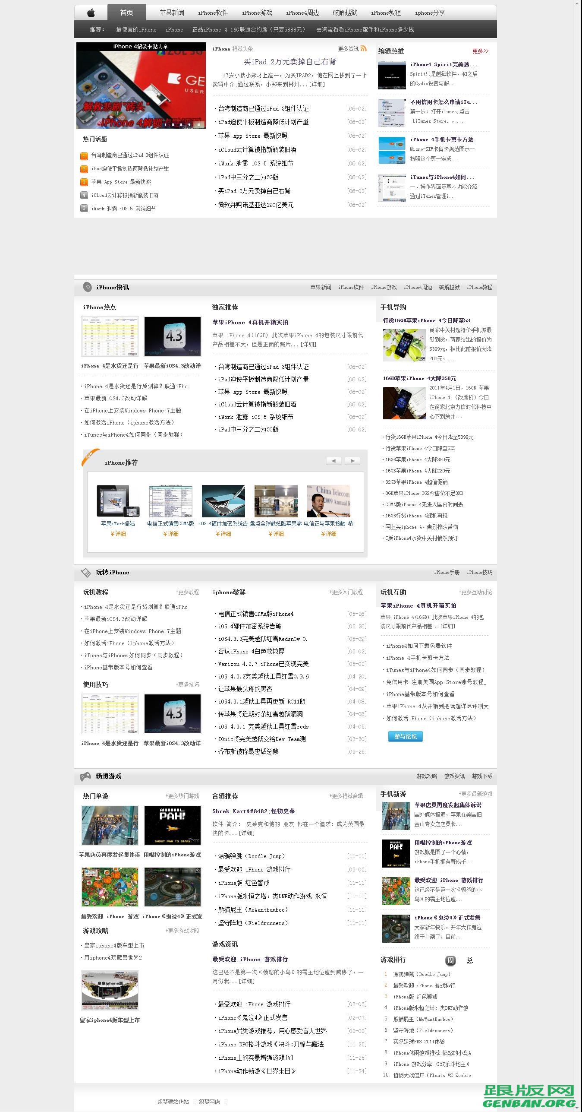Click the Apple logo icon
The height and width of the screenshot is (1112, 582).
(91, 13)
